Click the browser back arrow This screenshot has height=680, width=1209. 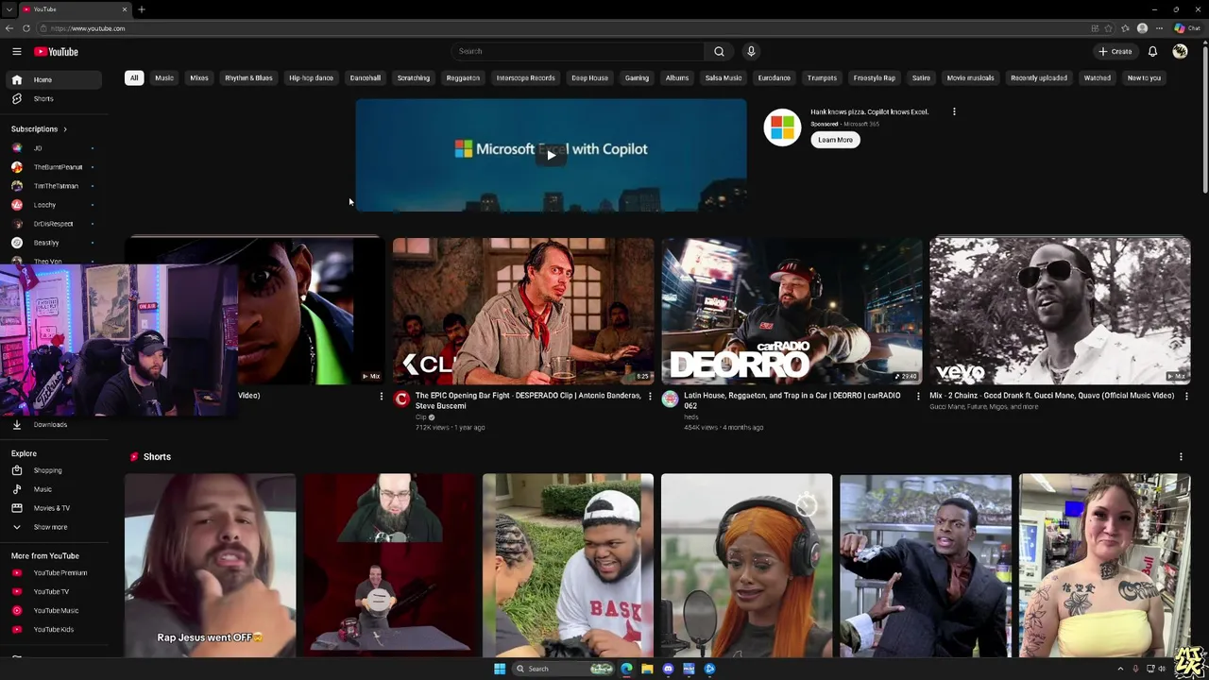pyautogui.click(x=9, y=28)
